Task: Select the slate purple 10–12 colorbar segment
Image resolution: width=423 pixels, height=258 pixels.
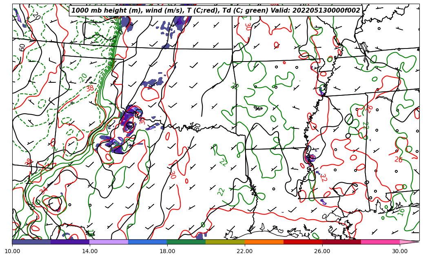Action: pyautogui.click(x=31, y=242)
